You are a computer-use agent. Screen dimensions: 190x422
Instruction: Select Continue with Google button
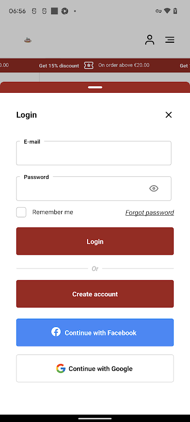click(x=95, y=368)
